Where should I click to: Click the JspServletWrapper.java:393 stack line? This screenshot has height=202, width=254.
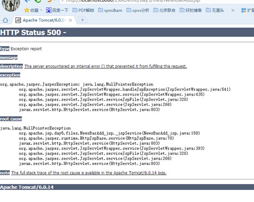coord(112,148)
